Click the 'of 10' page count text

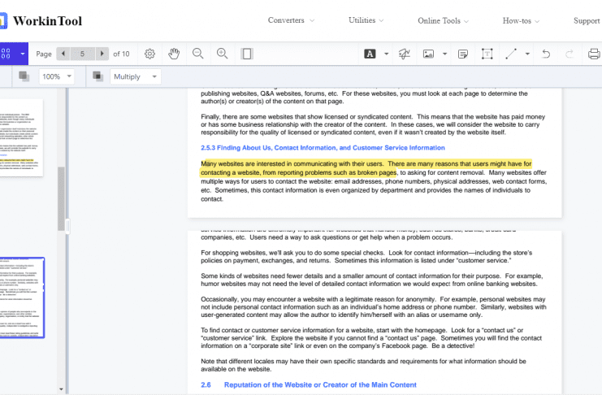[x=121, y=54]
